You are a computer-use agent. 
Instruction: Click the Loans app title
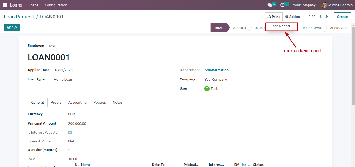click(x=16, y=5)
